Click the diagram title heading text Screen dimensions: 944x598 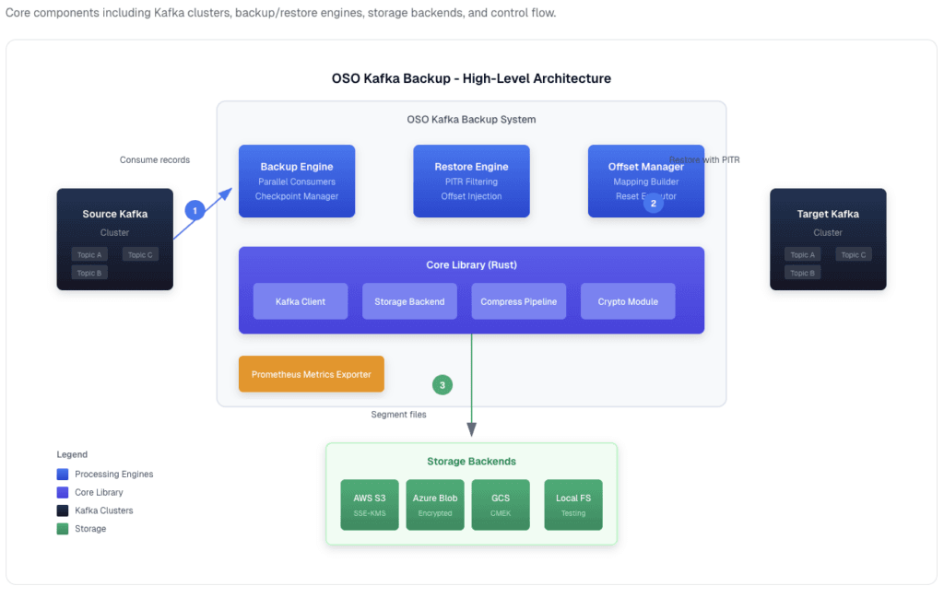471,78
